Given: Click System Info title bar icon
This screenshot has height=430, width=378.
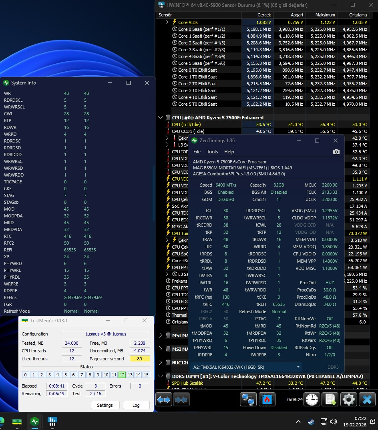Looking at the screenshot, I should coord(6,83).
